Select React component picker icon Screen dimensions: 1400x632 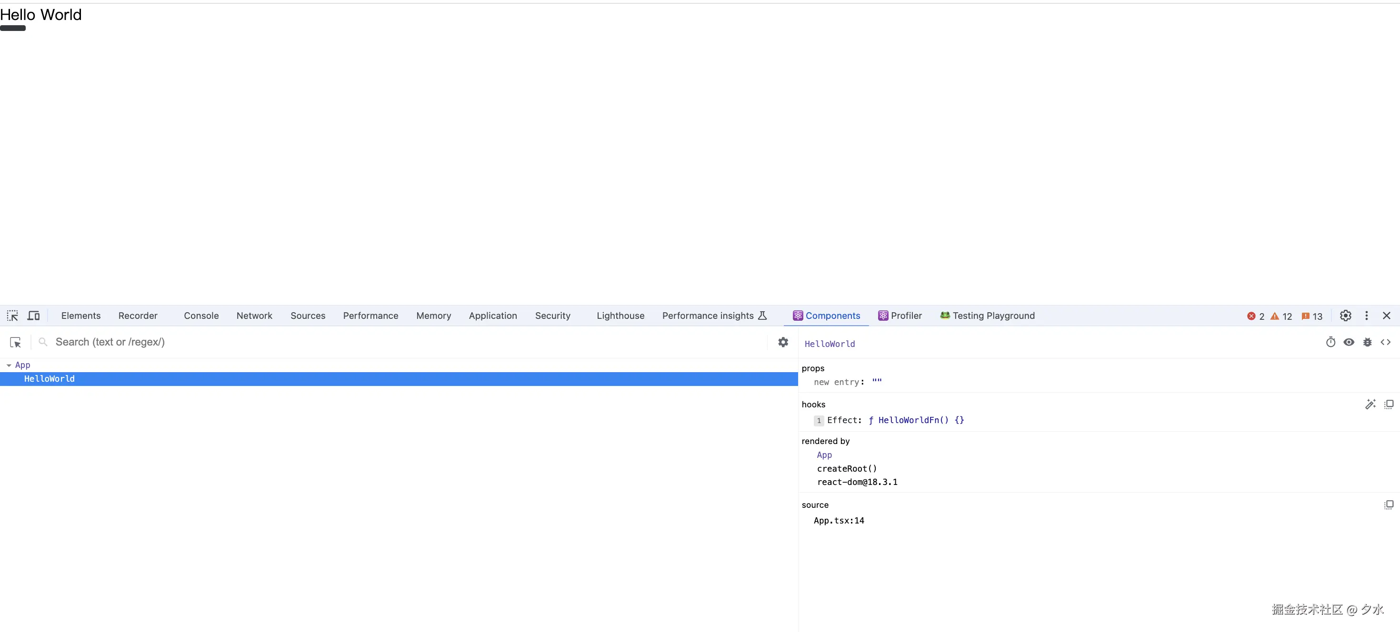(15, 342)
